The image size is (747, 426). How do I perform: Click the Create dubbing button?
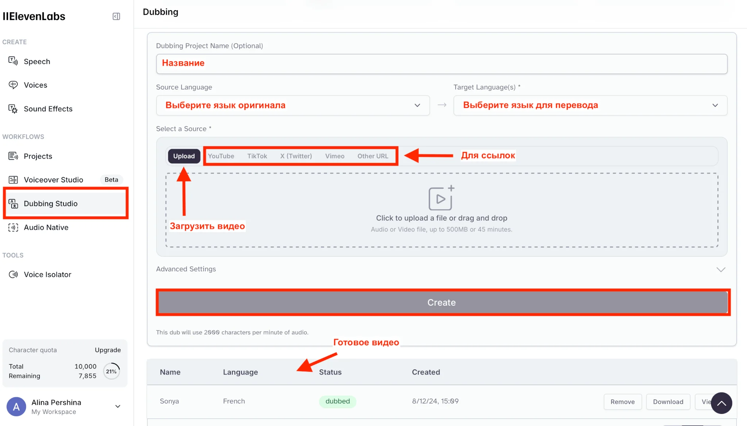tap(441, 303)
